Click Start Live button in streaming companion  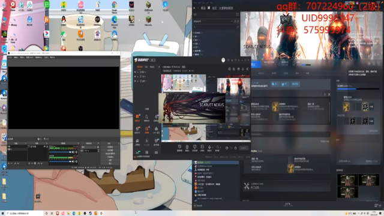pos(244,148)
